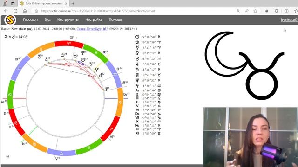Add this page to favorites
This screenshot has height=167, width=298.
[256, 11]
